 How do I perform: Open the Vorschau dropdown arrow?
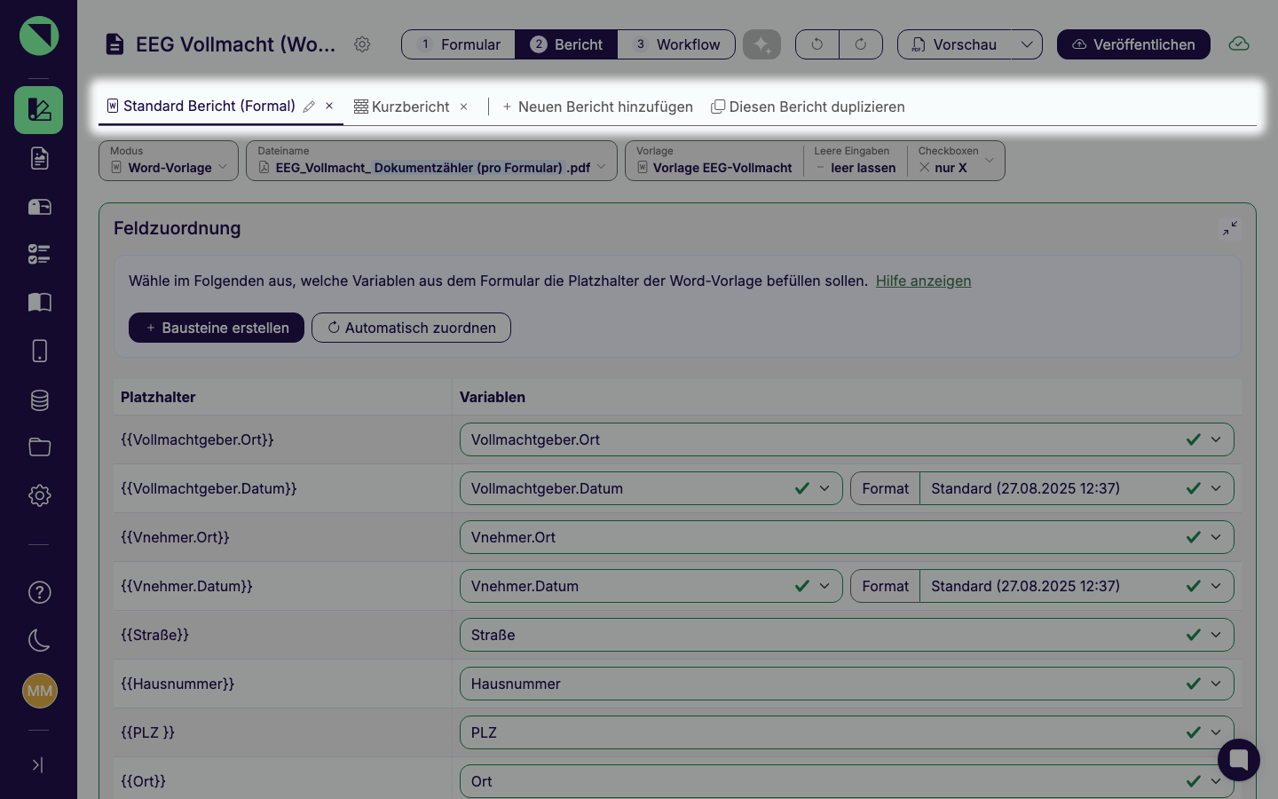[1027, 44]
